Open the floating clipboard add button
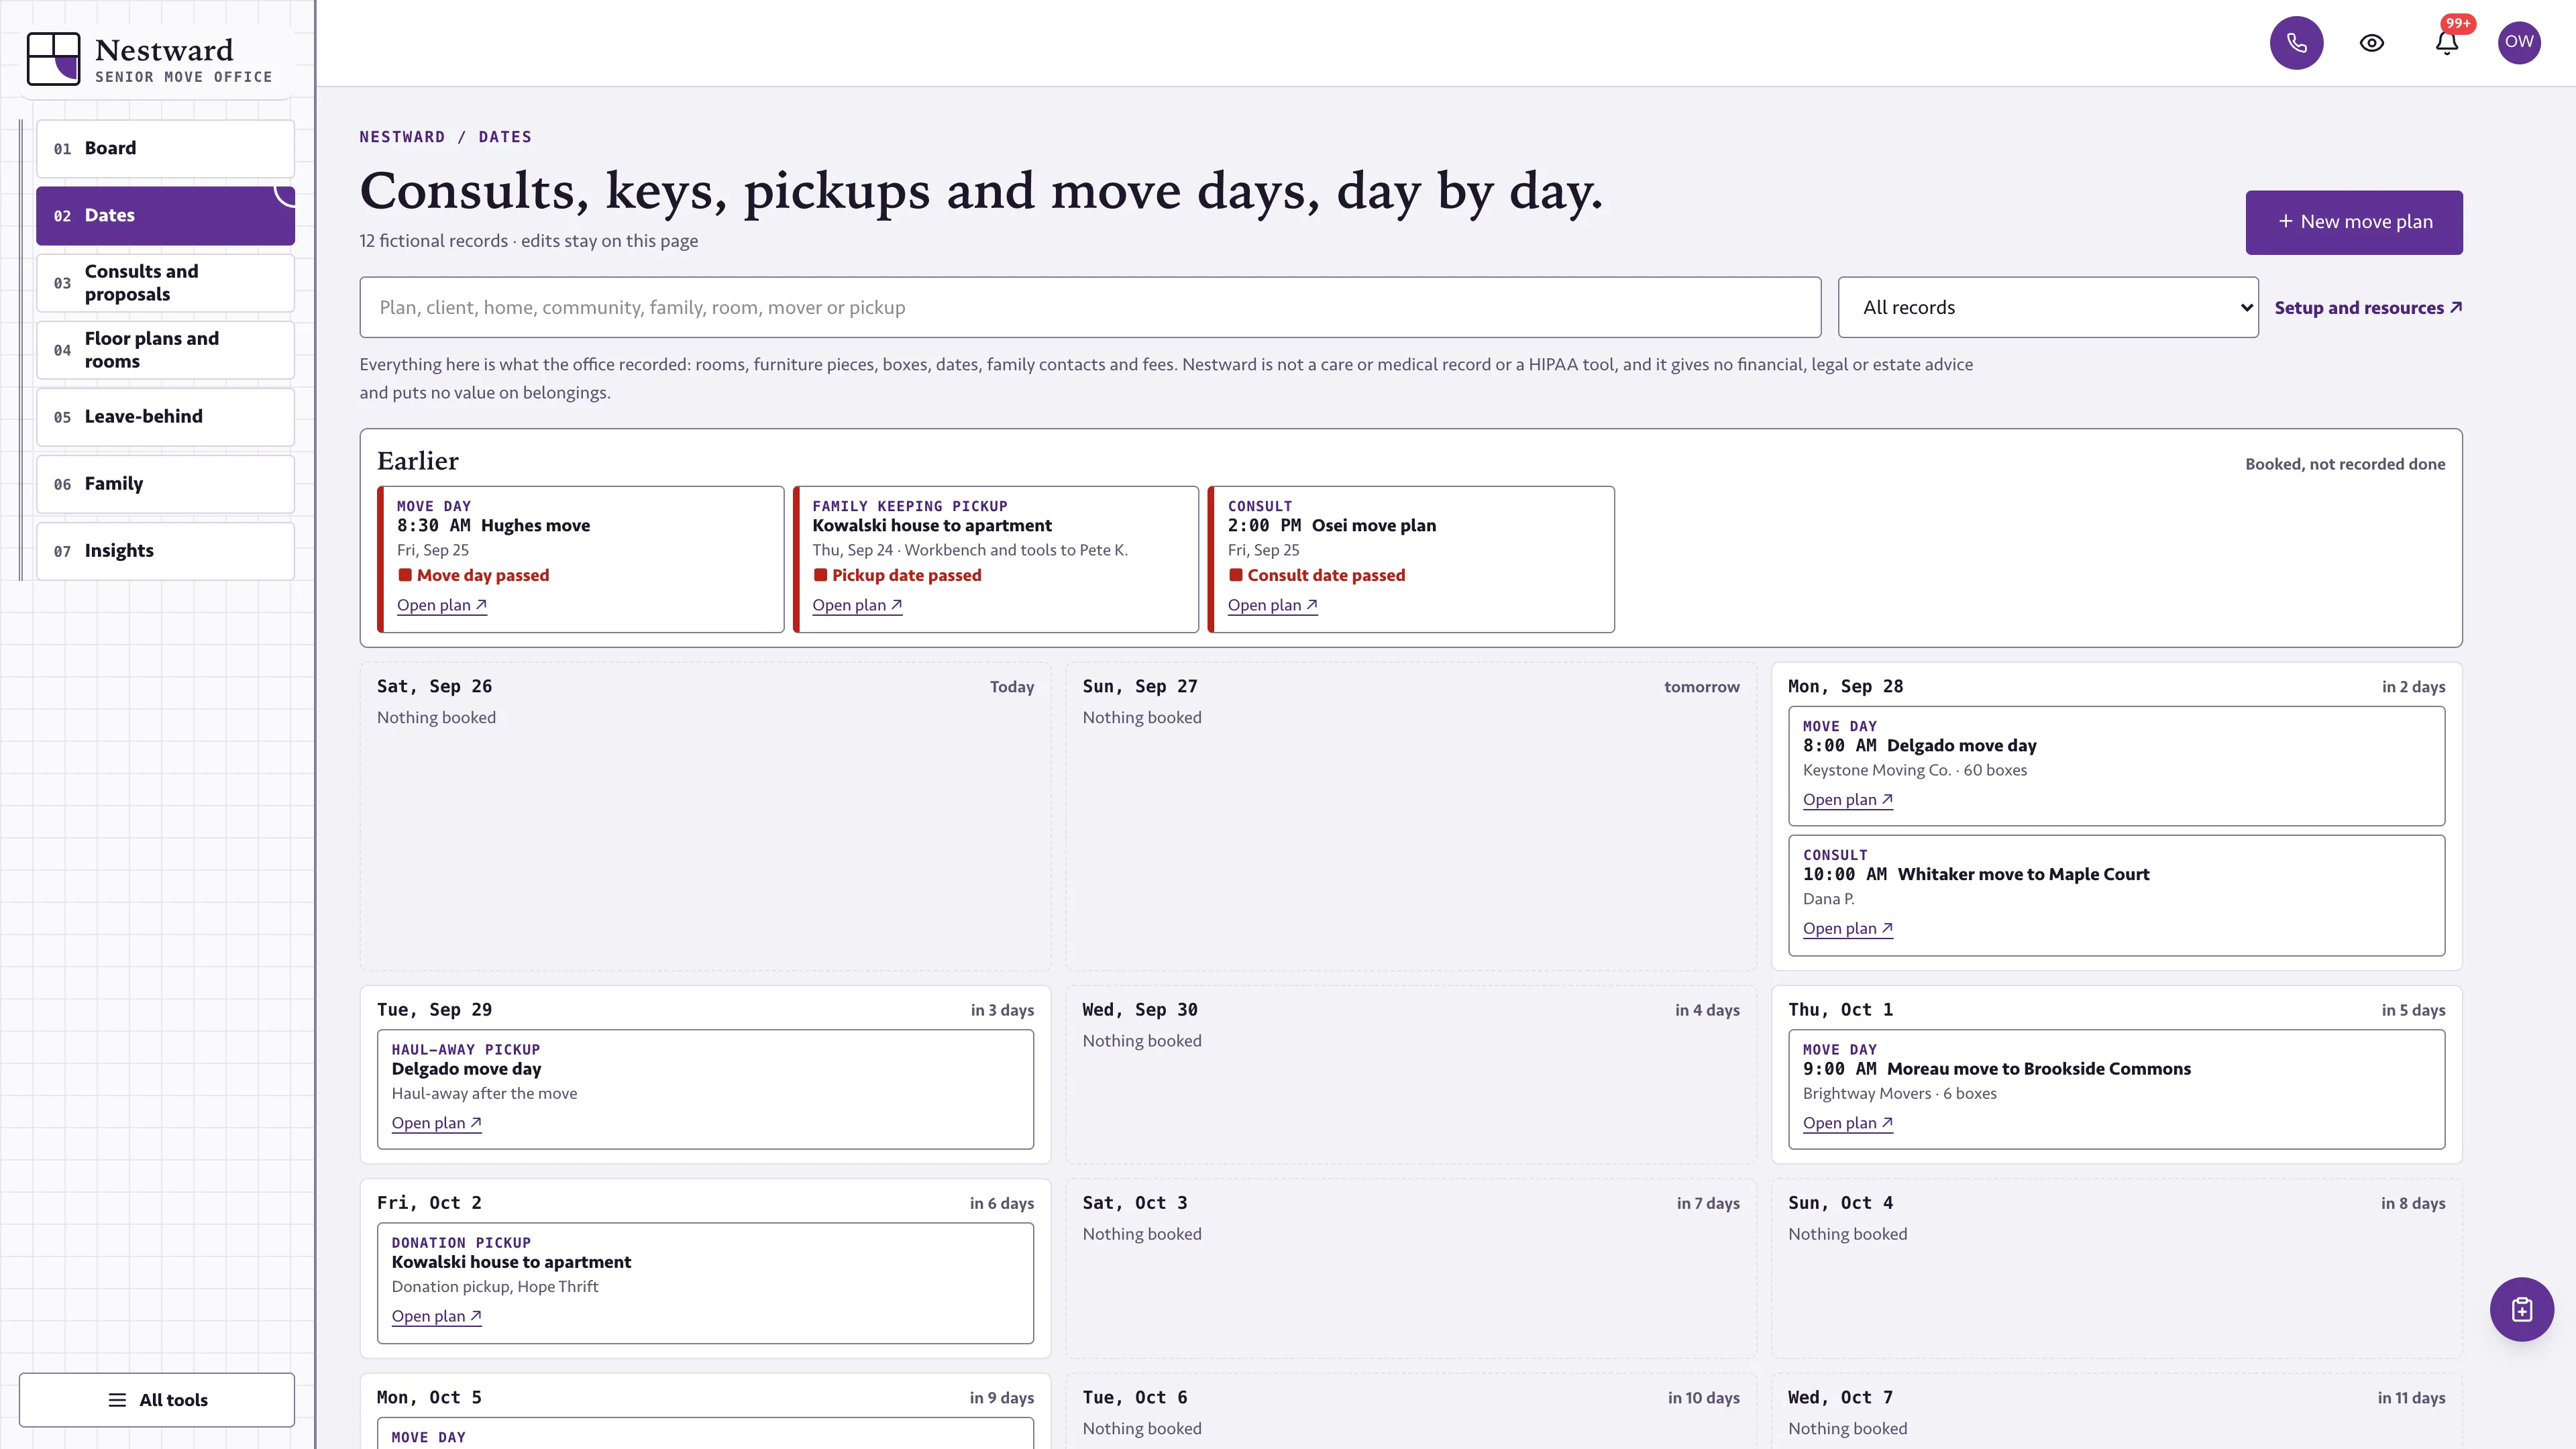Image resolution: width=2576 pixels, height=1449 pixels. point(2521,1309)
